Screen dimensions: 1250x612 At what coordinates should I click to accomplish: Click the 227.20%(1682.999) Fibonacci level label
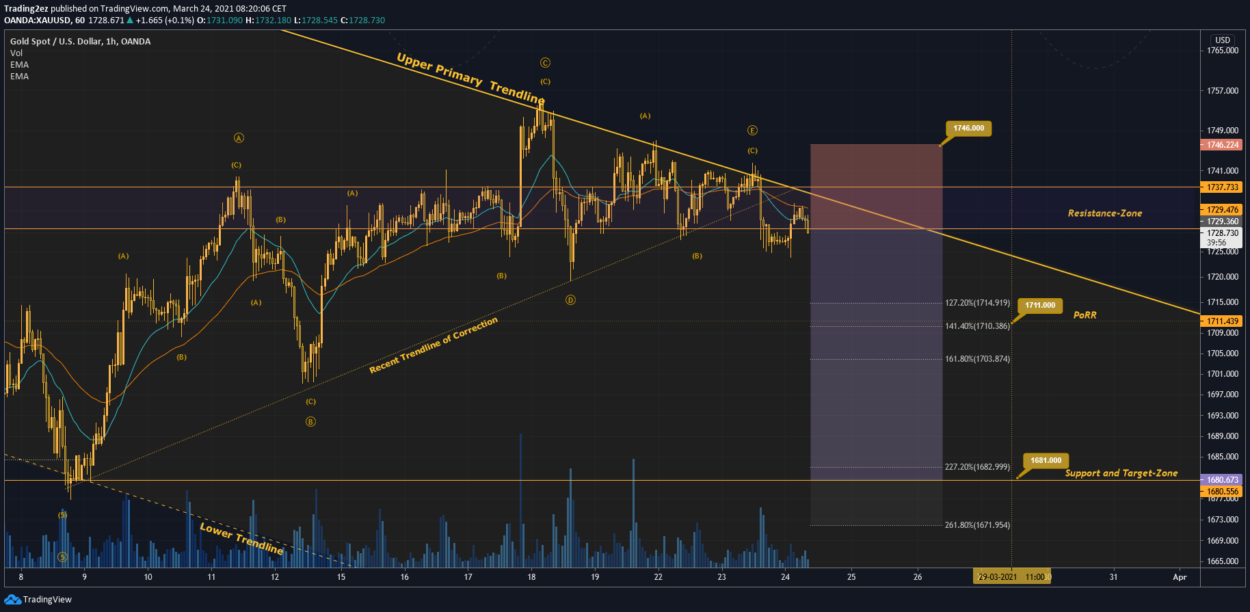pyautogui.click(x=977, y=467)
